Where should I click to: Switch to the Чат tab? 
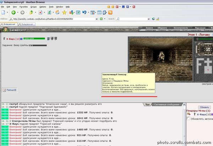[x=147, y=105]
